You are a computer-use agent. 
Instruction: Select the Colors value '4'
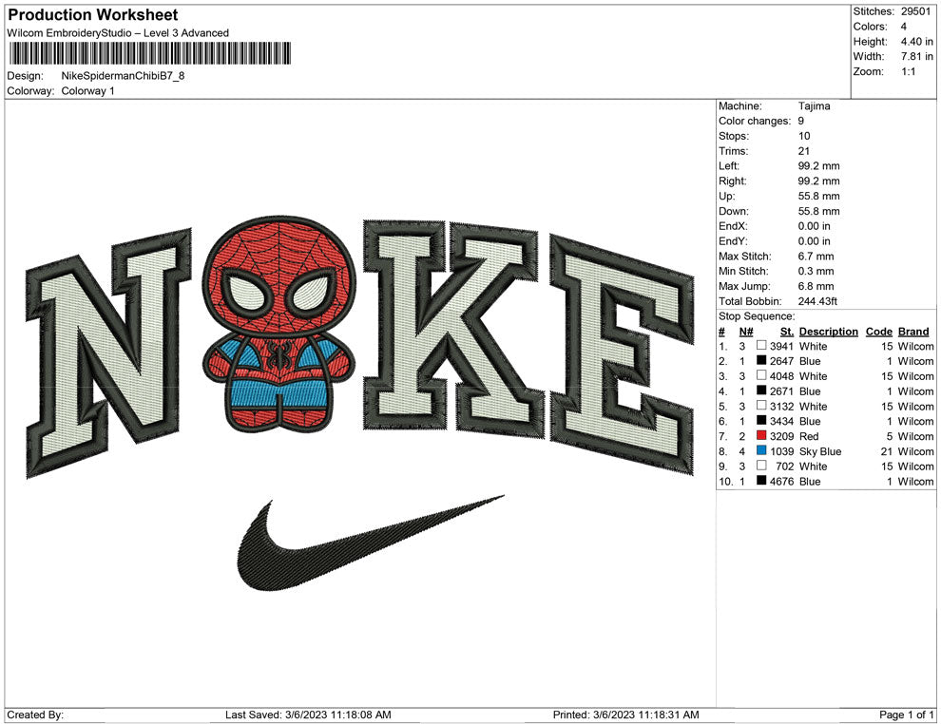coord(903,27)
